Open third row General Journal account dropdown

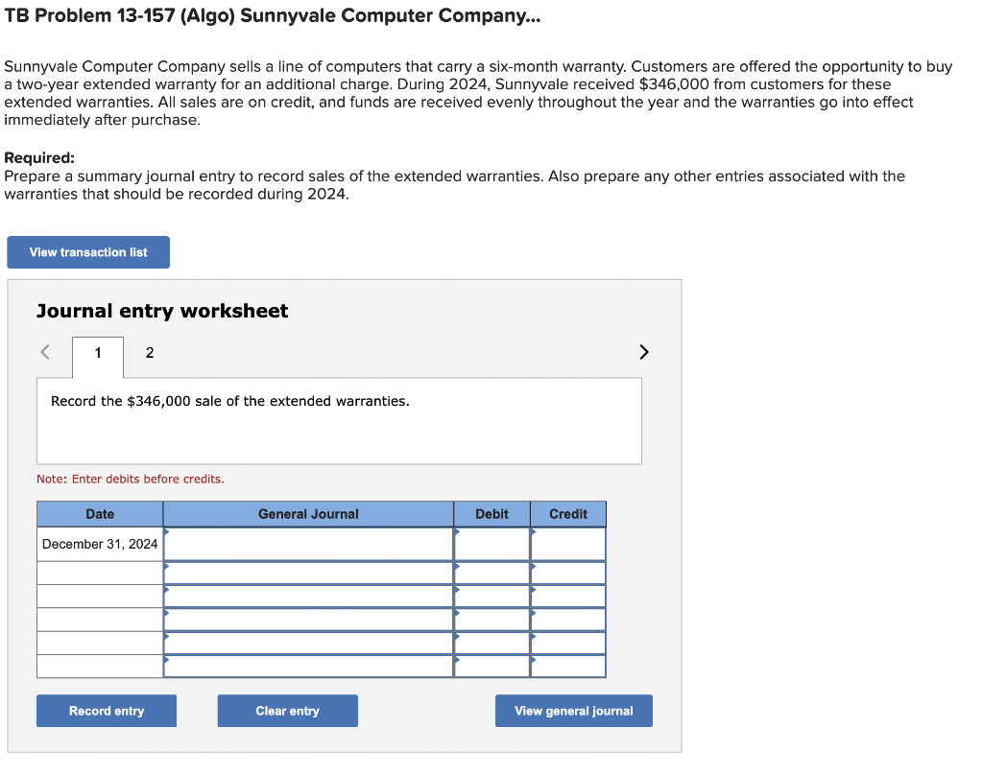[x=308, y=596]
